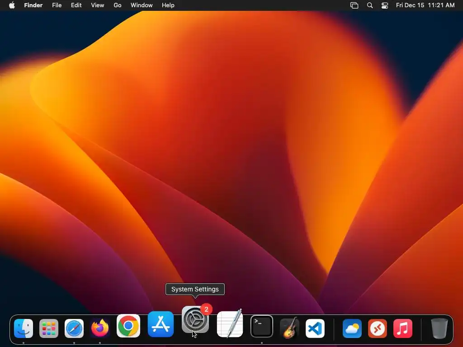463x347 pixels.
Task: Open Music app from the Dock
Action: pos(403,328)
